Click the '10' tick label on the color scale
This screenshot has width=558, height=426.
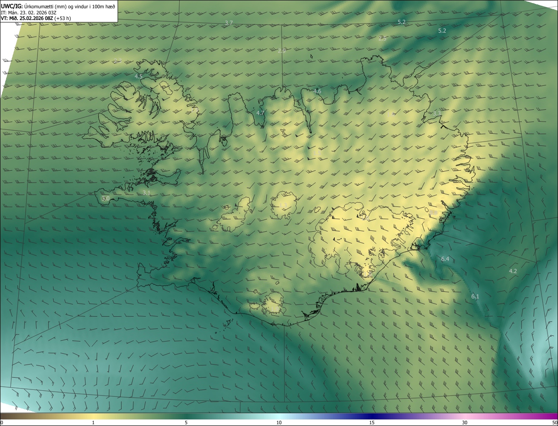click(x=279, y=423)
